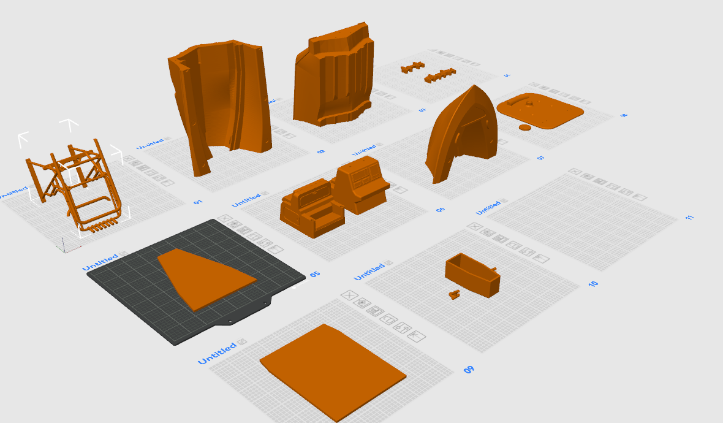Delete plate 09 with its X icon
Image resolution: width=723 pixels, height=423 pixels.
(x=349, y=295)
